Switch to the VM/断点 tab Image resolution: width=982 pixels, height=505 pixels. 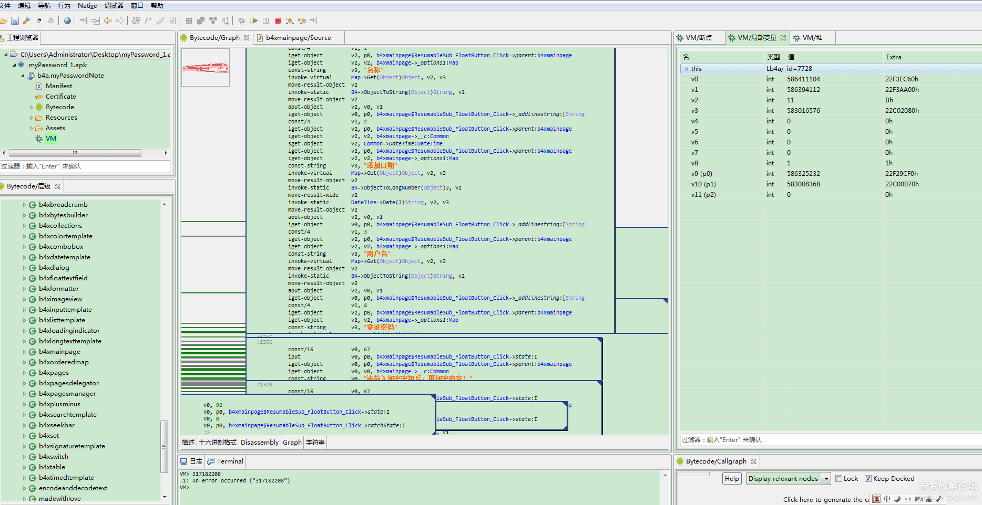(x=699, y=38)
